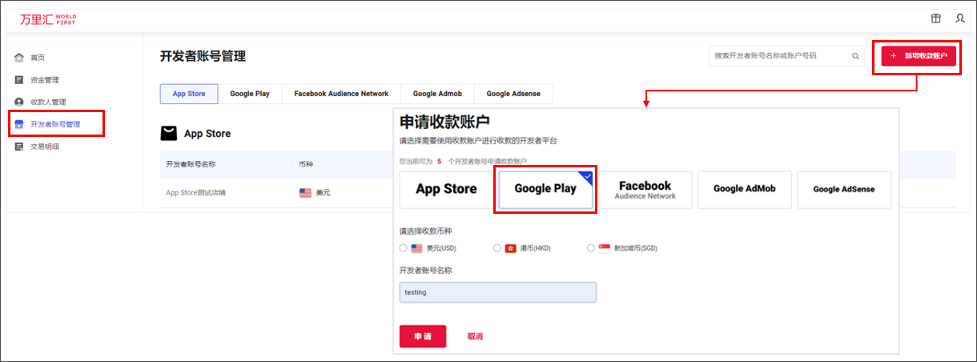Screen dimensions: 977x362
Task: Click the 开发者账号名称 column header
Action: [x=191, y=164]
